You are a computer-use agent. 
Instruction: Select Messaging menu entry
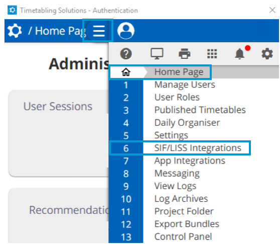pos(177,174)
